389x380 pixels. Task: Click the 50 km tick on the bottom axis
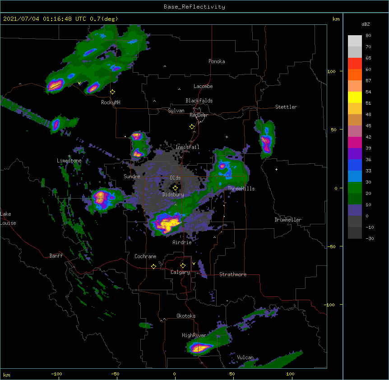pos(232,374)
